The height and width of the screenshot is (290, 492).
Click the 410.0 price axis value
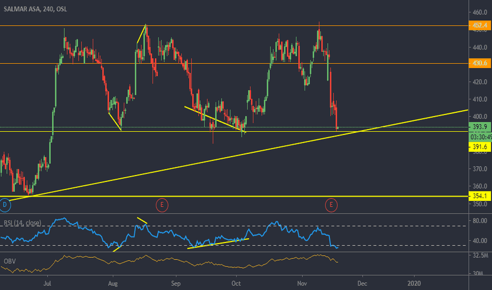[480, 99]
